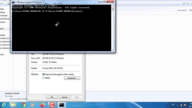Select Camtasia Studio in the details pane
The image size is (192, 108).
click(x=12, y=93)
